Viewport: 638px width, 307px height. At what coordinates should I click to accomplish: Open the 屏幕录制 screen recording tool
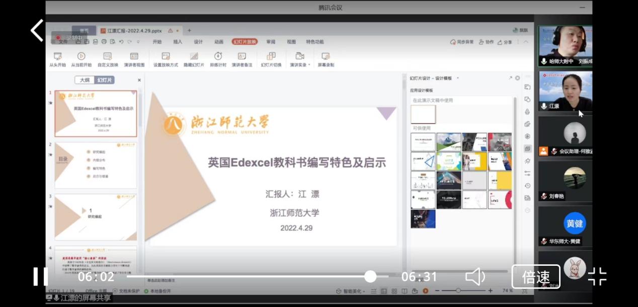326,56
